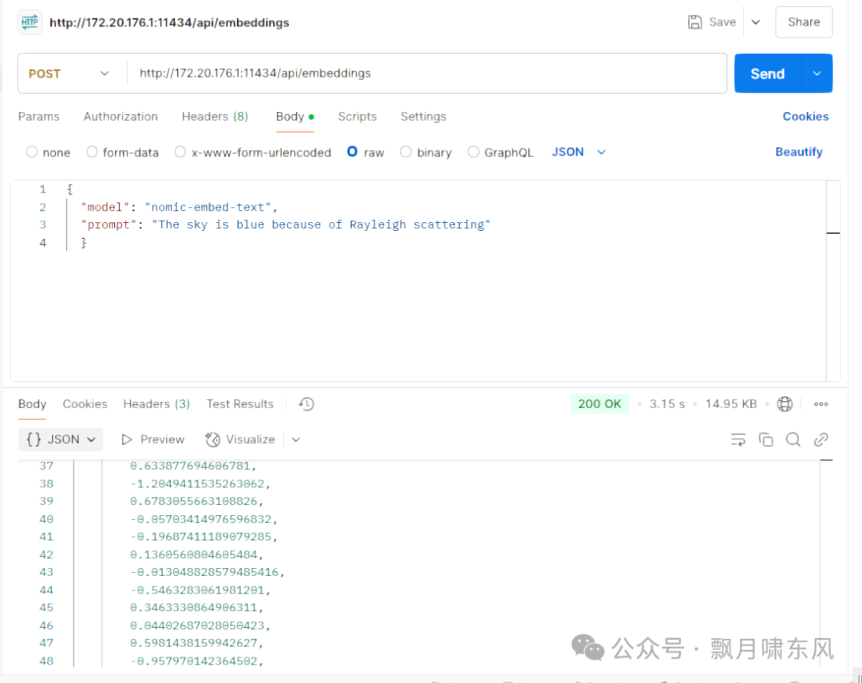Click the response link icon
The width and height of the screenshot is (862, 683).
point(820,439)
